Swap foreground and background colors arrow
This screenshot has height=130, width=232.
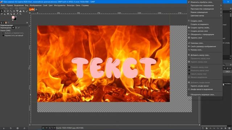(x=16, y=17)
